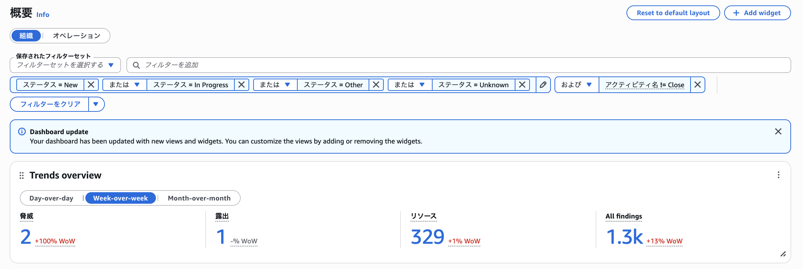Open the arrow next to フィルターをクリア

pyautogui.click(x=96, y=104)
